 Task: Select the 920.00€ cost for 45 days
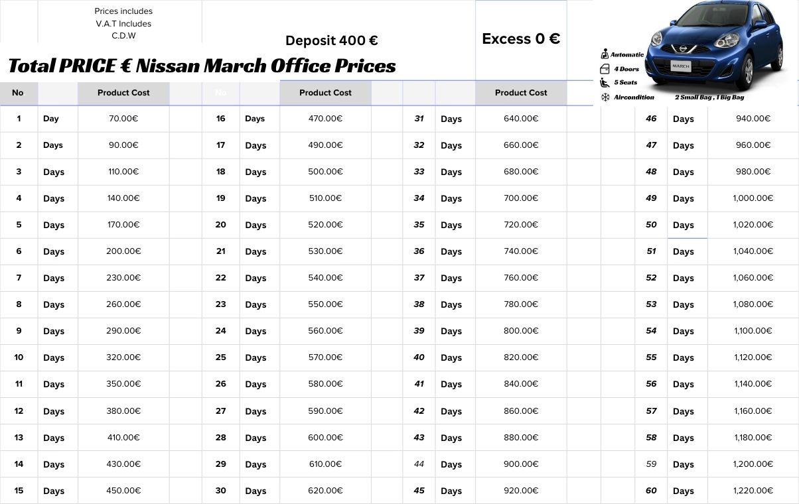521,490
